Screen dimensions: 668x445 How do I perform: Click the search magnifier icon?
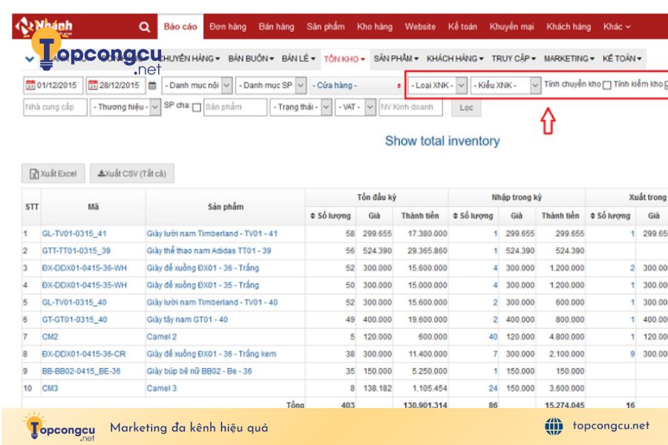145,27
